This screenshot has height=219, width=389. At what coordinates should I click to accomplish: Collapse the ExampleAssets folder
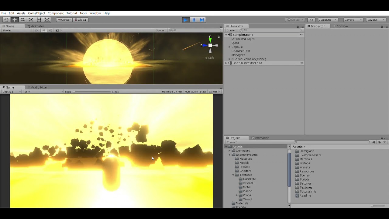229,155
